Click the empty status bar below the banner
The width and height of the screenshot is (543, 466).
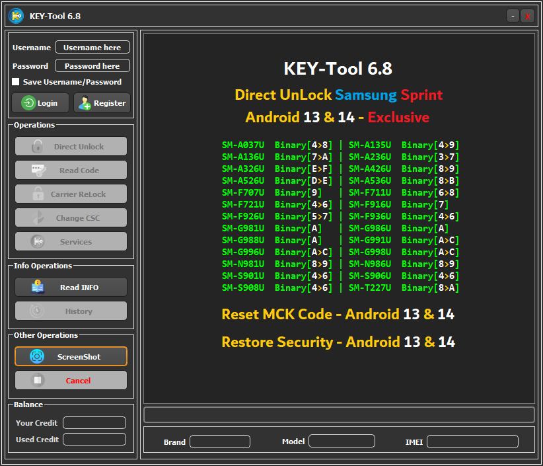click(x=340, y=414)
